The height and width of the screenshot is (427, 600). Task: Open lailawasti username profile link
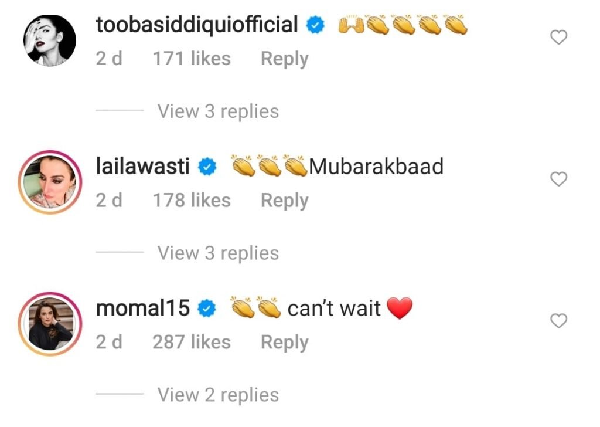pyautogui.click(x=143, y=167)
